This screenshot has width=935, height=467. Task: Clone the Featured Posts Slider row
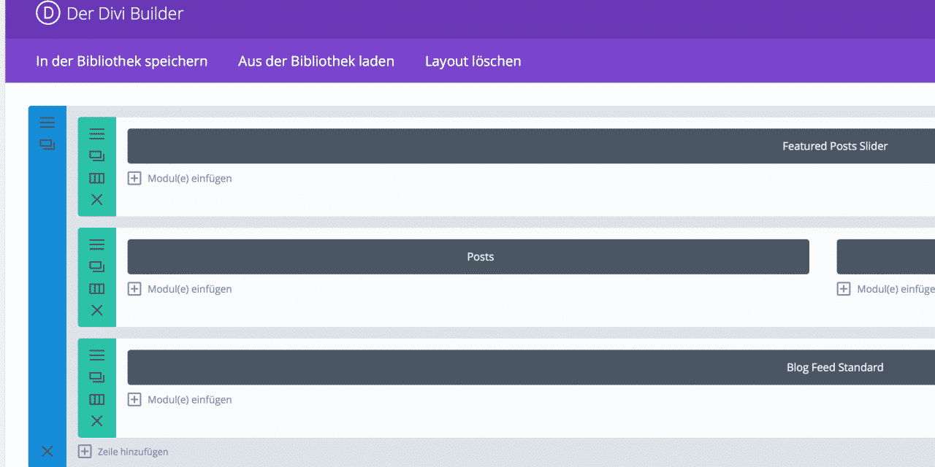(97, 156)
